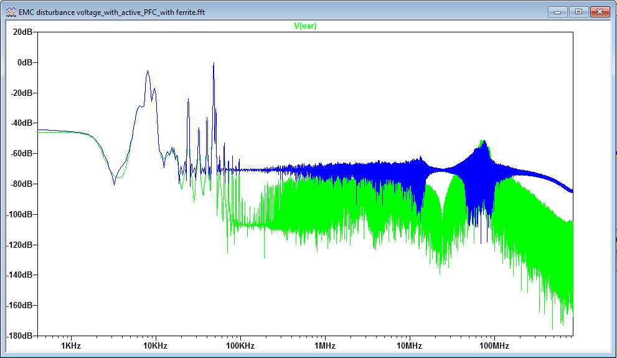Click the 10MHz frequency label
This screenshot has width=617, height=358.
[x=409, y=346]
